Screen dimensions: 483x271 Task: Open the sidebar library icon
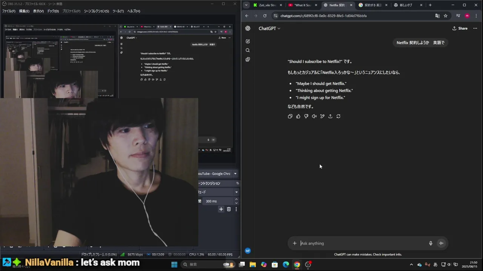pos(248,59)
